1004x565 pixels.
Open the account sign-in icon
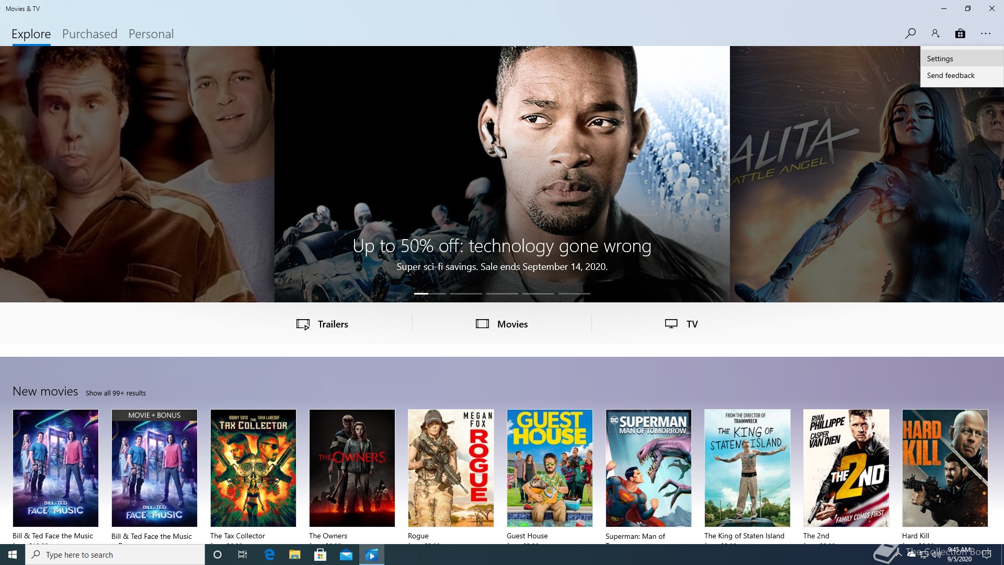pyautogui.click(x=935, y=33)
